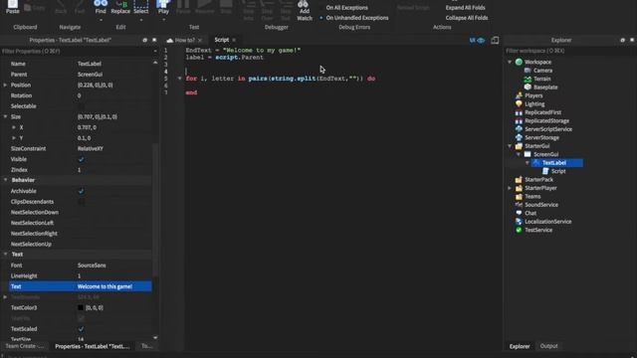Close the Script tab
Viewport: 637px width, 358px height.
(x=234, y=40)
